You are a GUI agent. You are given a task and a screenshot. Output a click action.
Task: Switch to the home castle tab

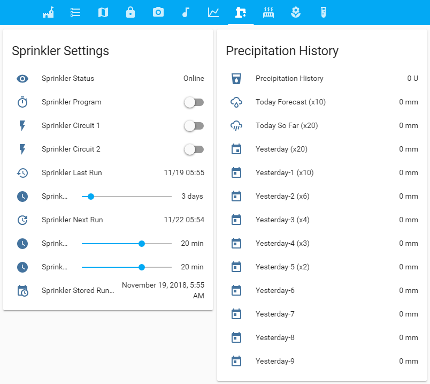(48, 12)
